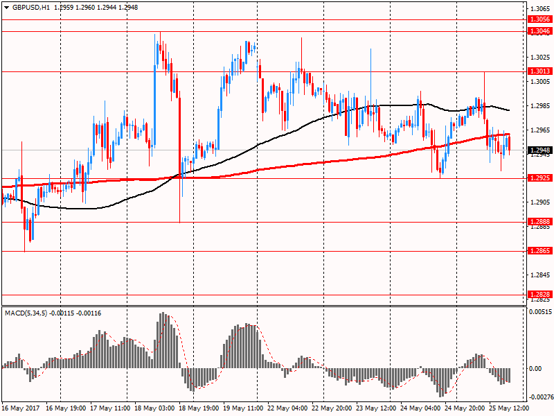Click the 1.2905 price scale value

coord(540,202)
